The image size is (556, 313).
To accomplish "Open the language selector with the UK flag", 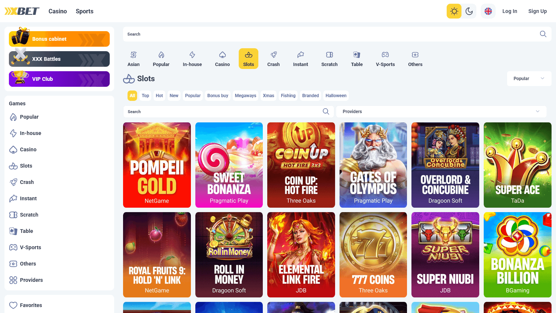I will click(488, 11).
